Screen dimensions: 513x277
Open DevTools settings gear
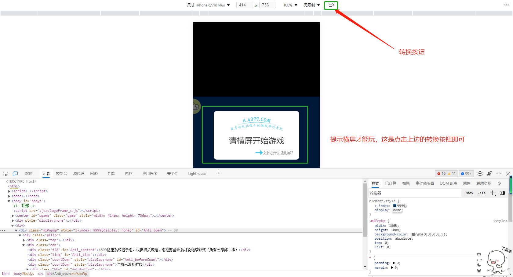click(x=480, y=174)
